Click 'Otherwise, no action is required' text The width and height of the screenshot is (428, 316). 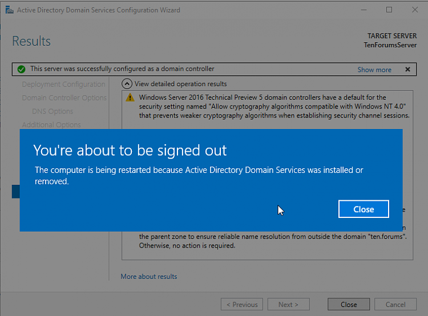187,246
